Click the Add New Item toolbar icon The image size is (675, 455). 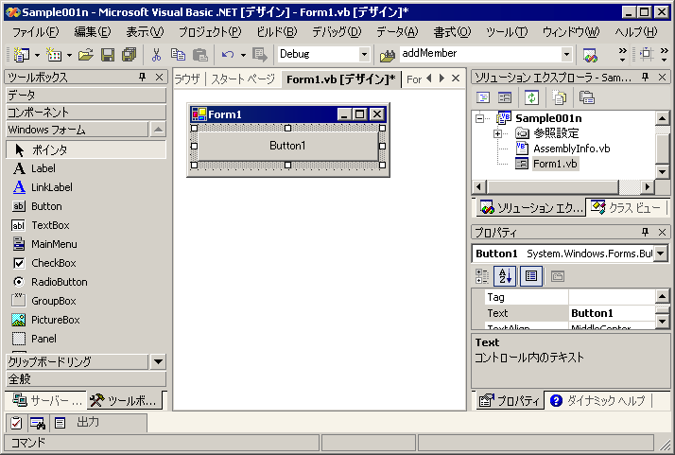[x=54, y=55]
